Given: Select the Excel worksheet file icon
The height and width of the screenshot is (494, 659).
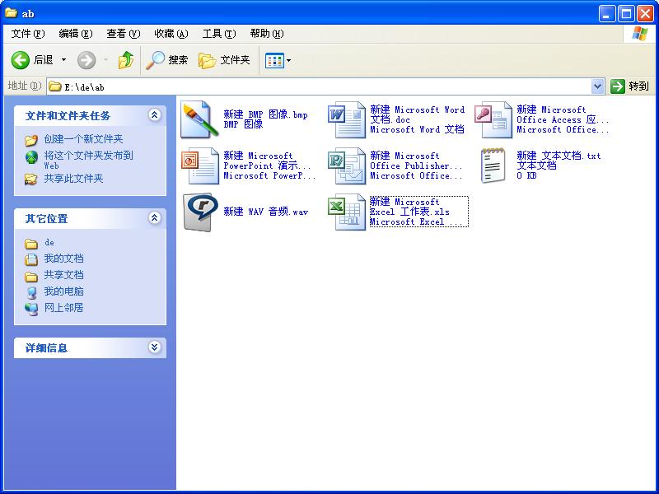Looking at the screenshot, I should [346, 212].
